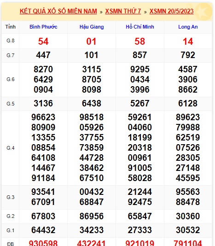Click the Tỉnh column header
The height and width of the screenshot is (246, 215).
pyautogui.click(x=11, y=27)
